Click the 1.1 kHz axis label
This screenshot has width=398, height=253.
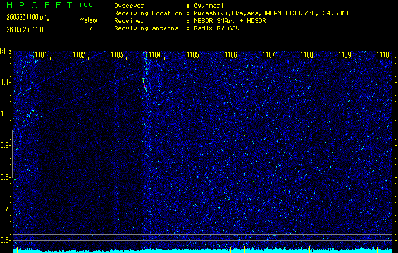(x=6, y=82)
